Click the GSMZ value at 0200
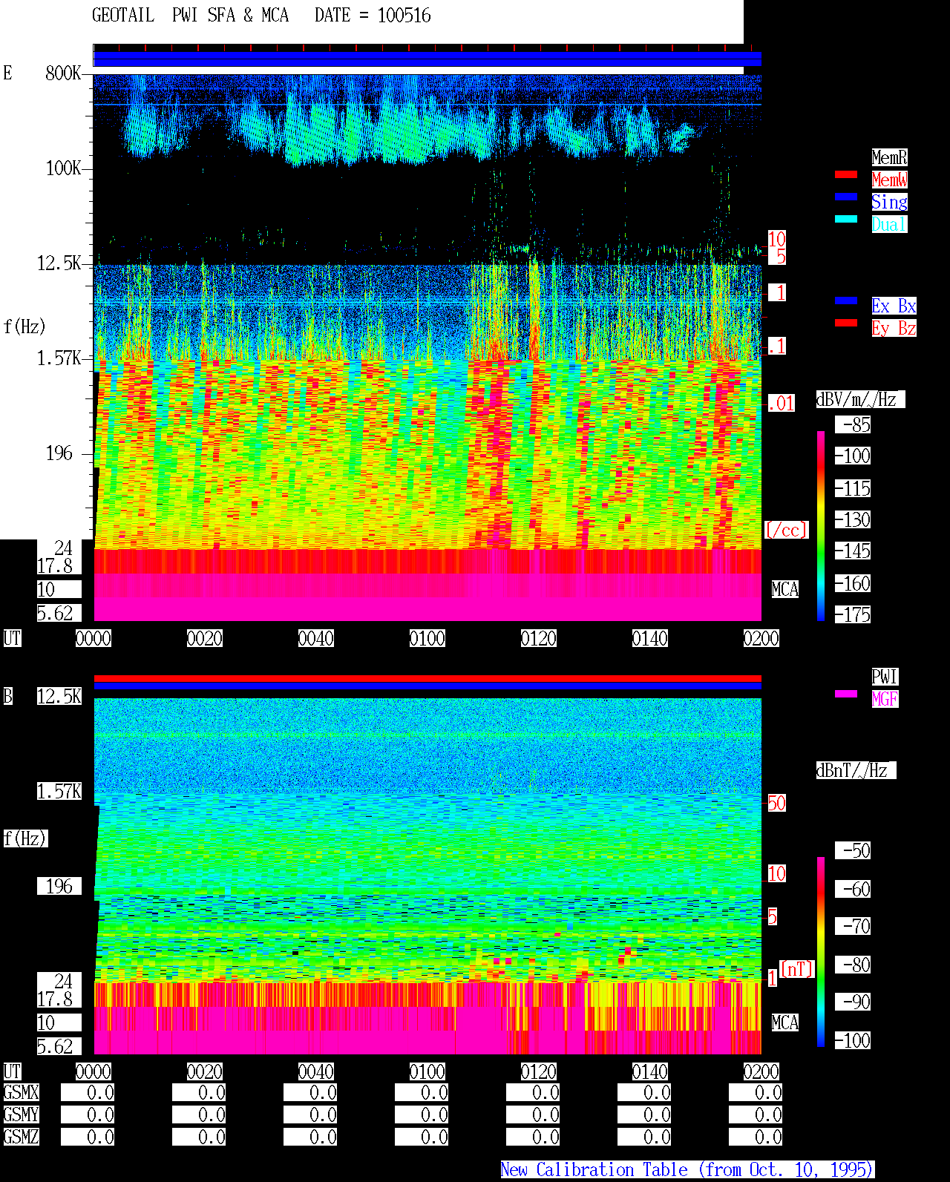The width and height of the screenshot is (950, 1182). pos(756,1137)
